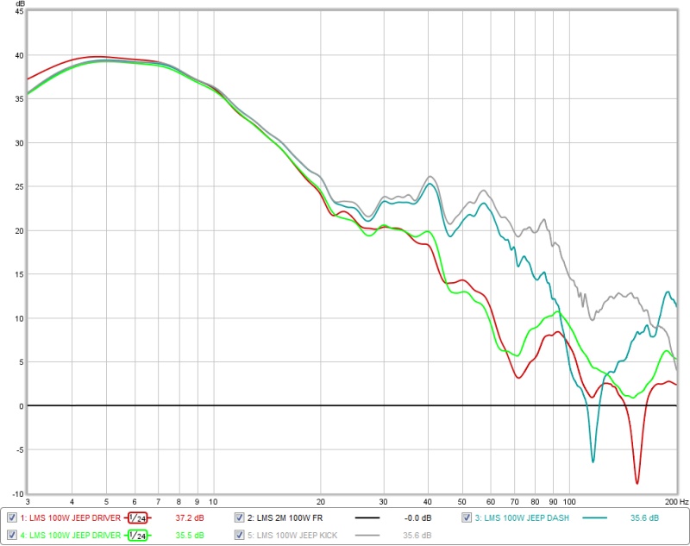Toggle checkbox for trace 2 LMS 2M 100W FR
The image size is (690, 546).
click(240, 518)
